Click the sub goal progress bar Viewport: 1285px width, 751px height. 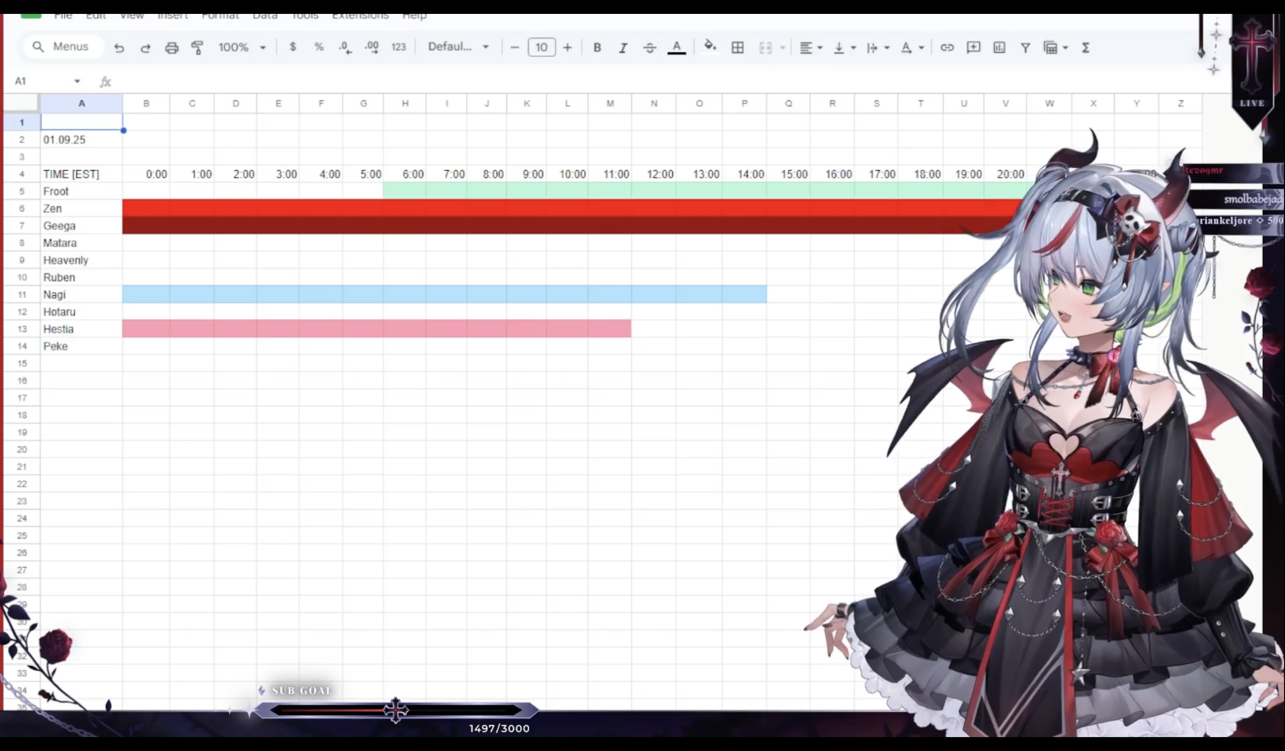pyautogui.click(x=396, y=710)
